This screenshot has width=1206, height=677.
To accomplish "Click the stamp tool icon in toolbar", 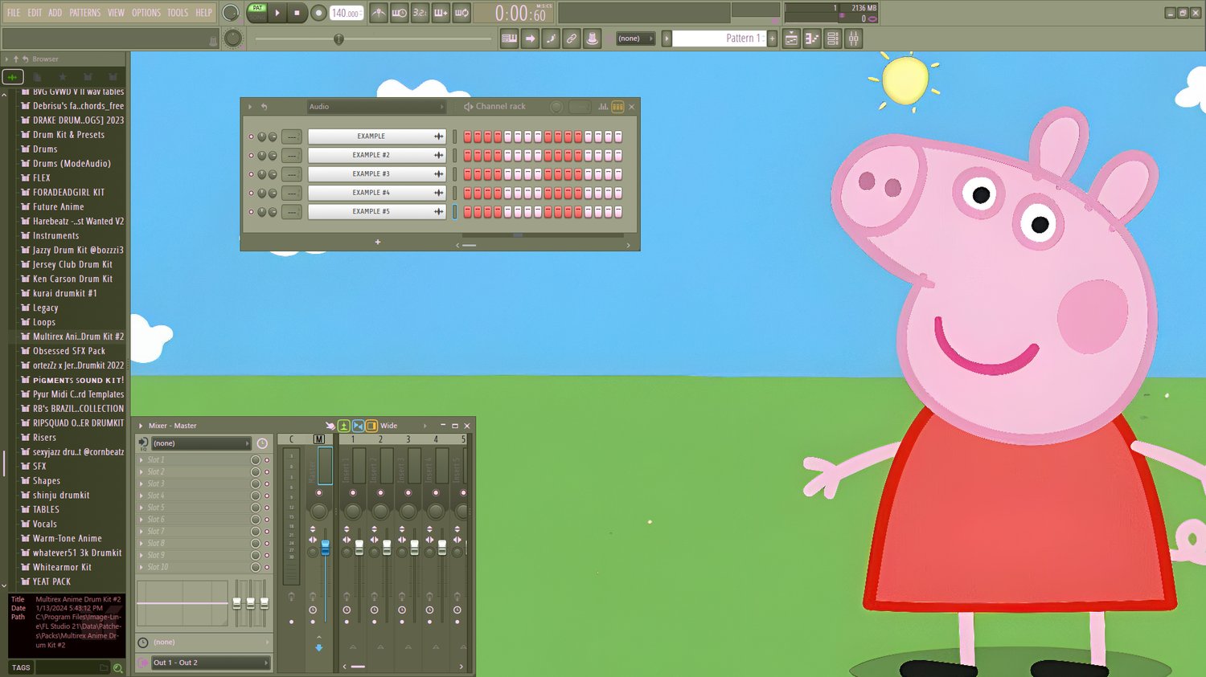I will pyautogui.click(x=592, y=39).
